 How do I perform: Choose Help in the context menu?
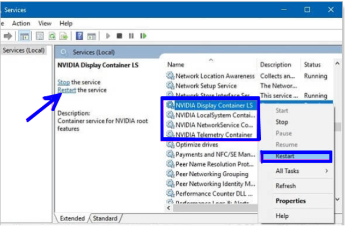click(282, 216)
